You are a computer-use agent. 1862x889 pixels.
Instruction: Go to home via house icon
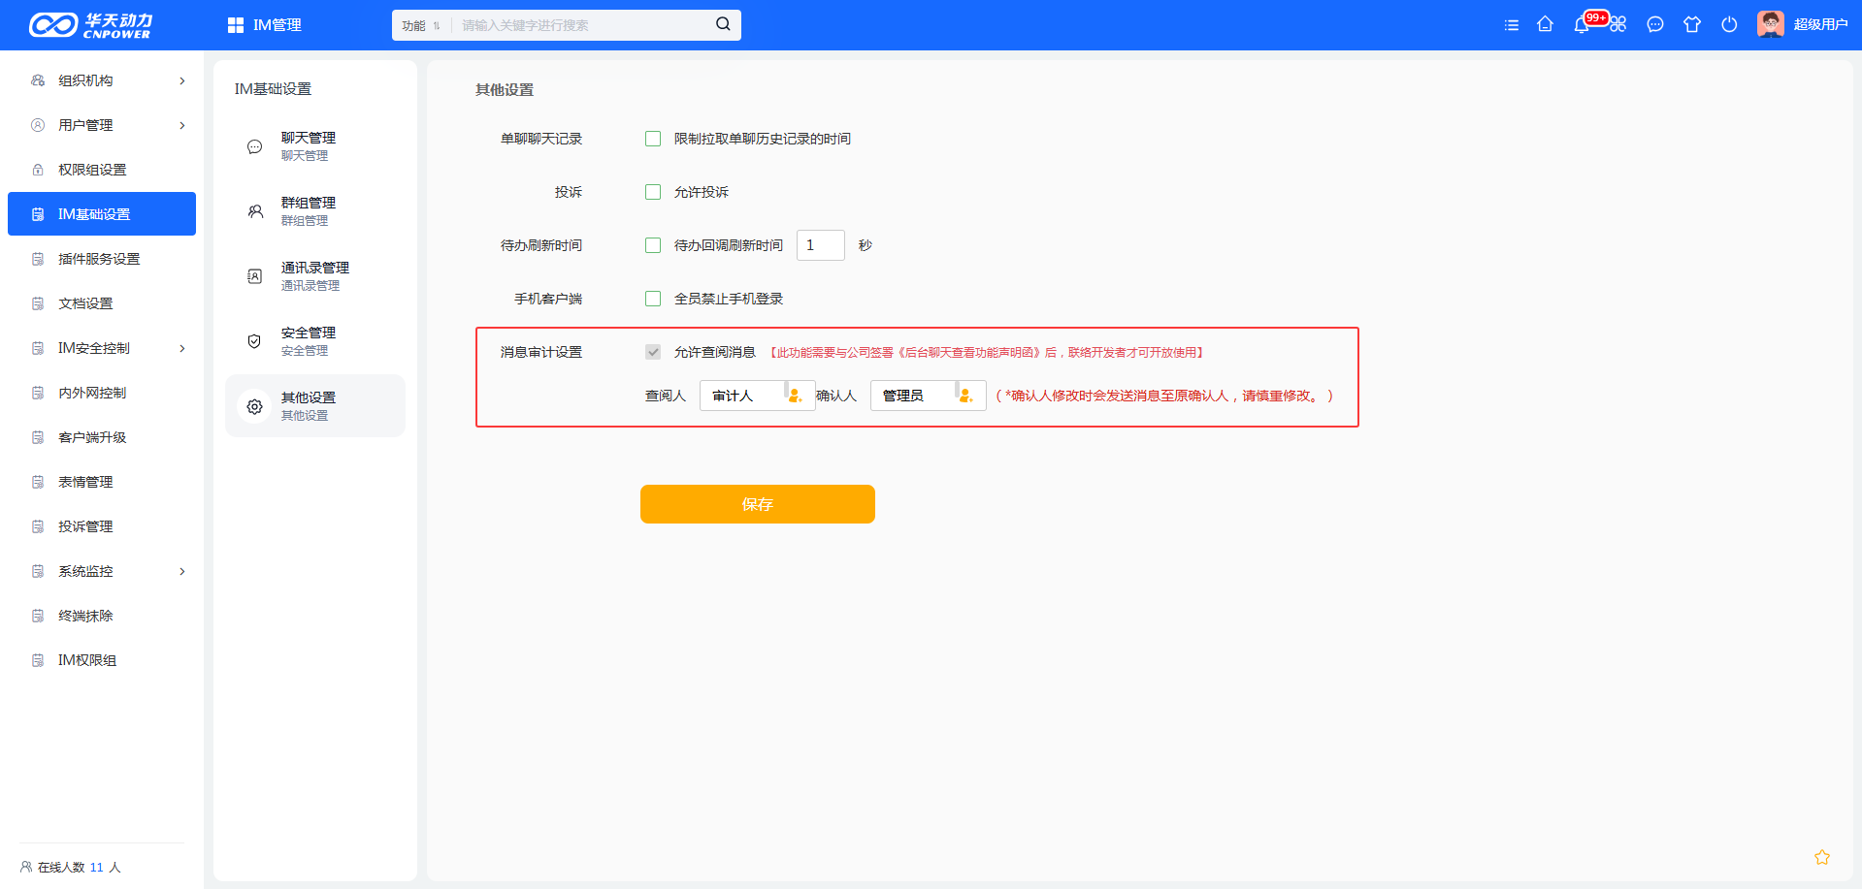tap(1546, 24)
